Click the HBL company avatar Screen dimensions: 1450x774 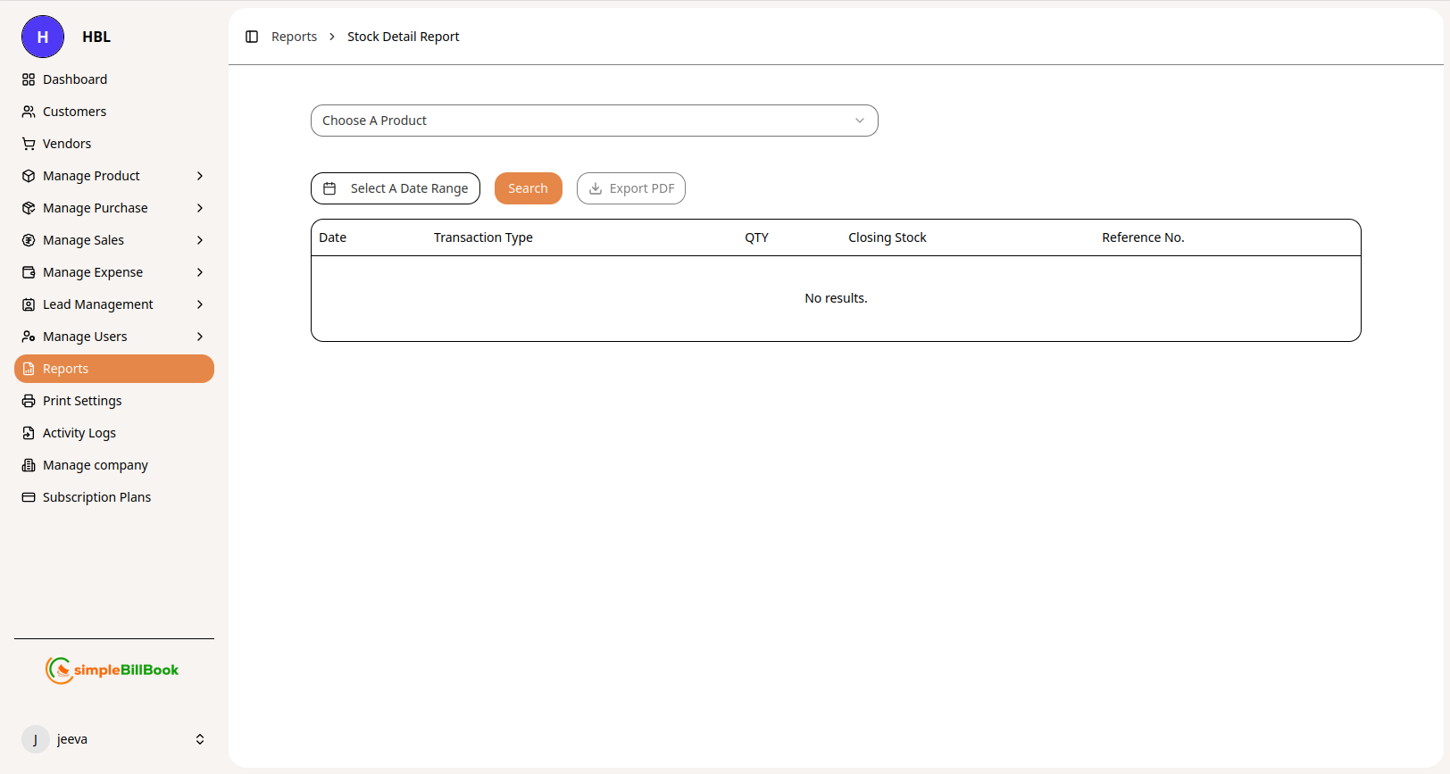(43, 37)
